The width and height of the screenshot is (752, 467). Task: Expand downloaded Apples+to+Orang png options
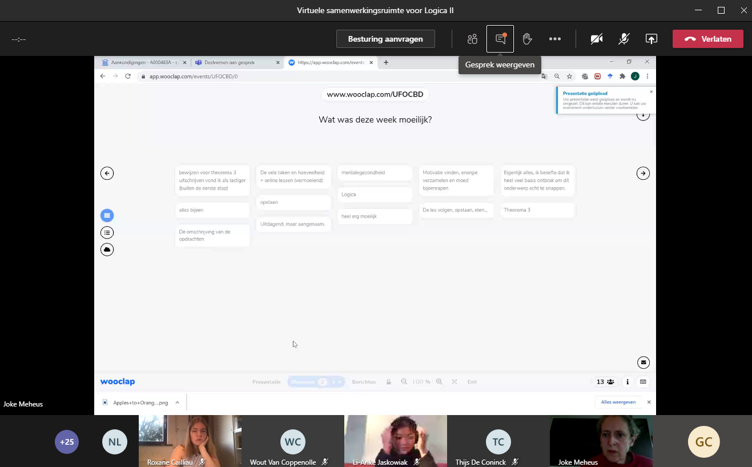coord(177,402)
